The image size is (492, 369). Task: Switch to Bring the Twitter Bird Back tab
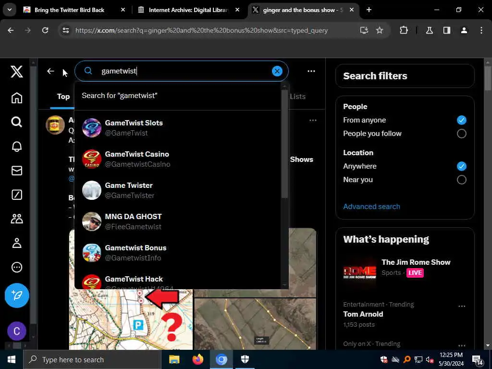click(69, 10)
